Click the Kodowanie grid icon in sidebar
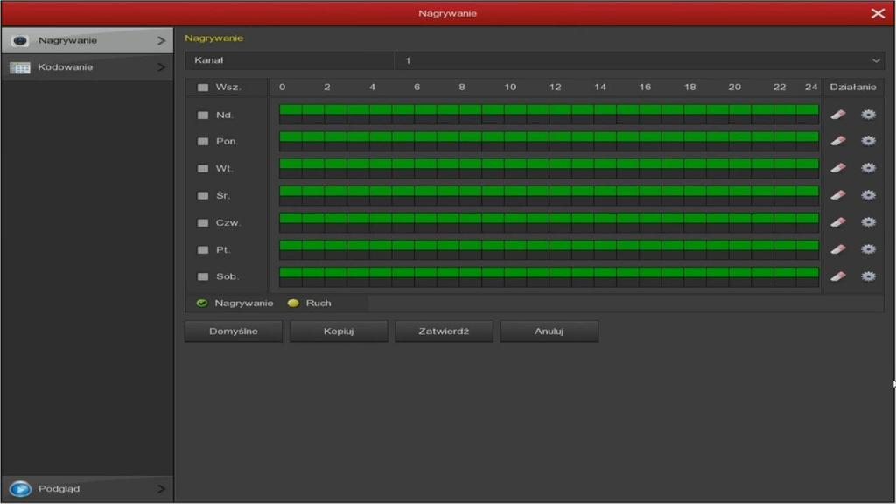The height and width of the screenshot is (504, 896). 20,67
